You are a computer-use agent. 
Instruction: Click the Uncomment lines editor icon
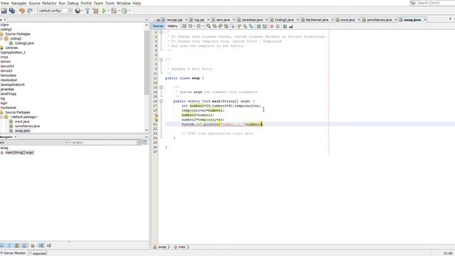[x=291, y=26]
